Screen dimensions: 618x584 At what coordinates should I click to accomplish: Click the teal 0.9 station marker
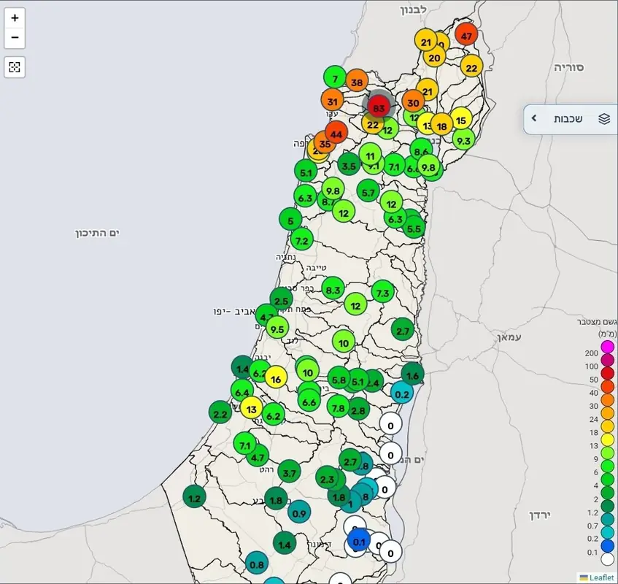tap(299, 512)
